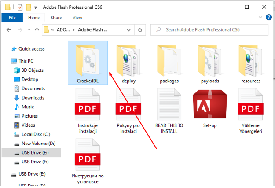275x188 pixels.
Task: Select the Инструкции по установке PDF file
Action: pyautogui.click(x=88, y=161)
